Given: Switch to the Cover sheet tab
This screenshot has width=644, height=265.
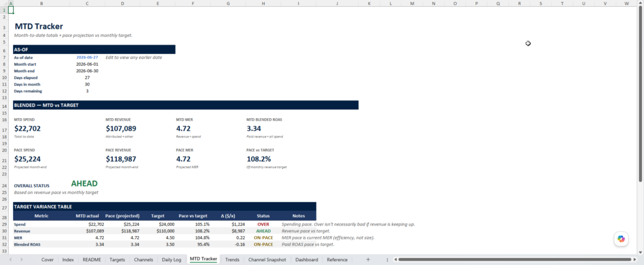Looking at the screenshot, I should (x=47, y=260).
